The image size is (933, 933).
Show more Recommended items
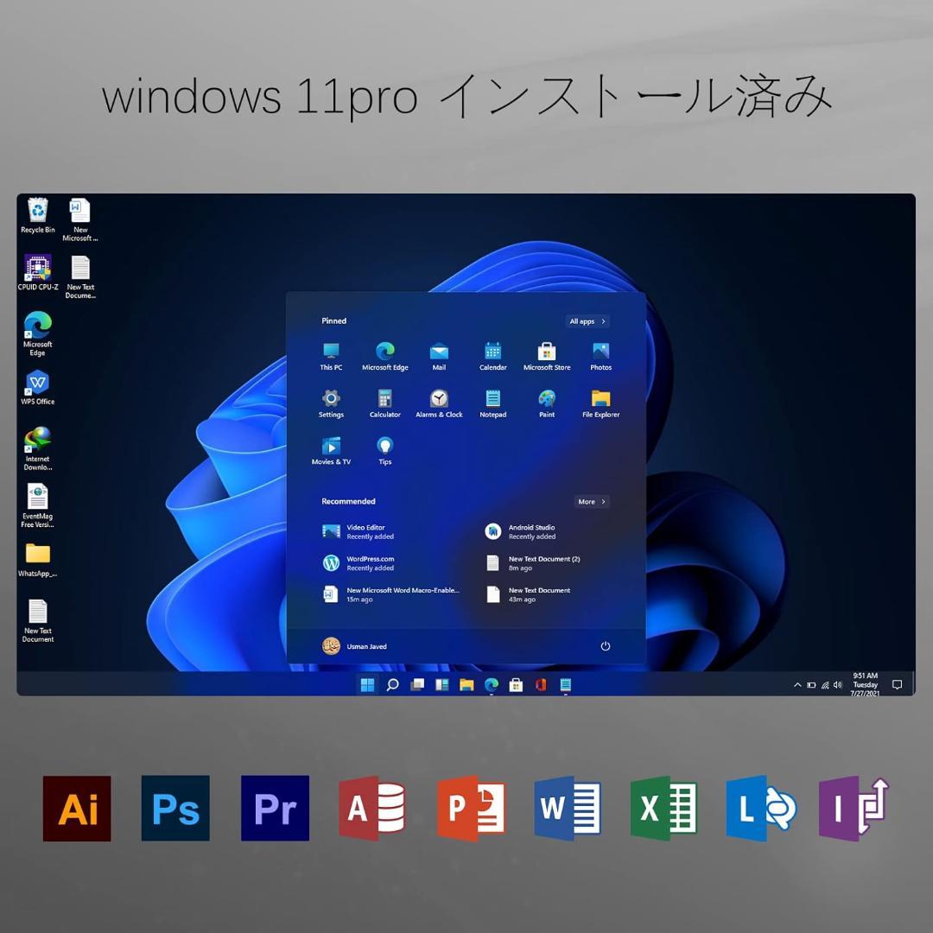coord(591,501)
